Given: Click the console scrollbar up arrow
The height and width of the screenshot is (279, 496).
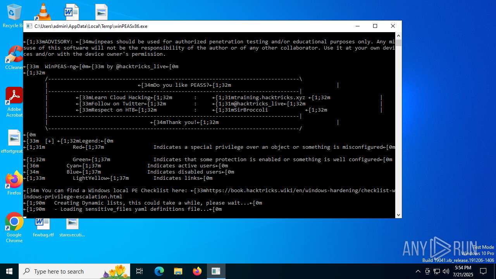Looking at the screenshot, I should click(398, 36).
